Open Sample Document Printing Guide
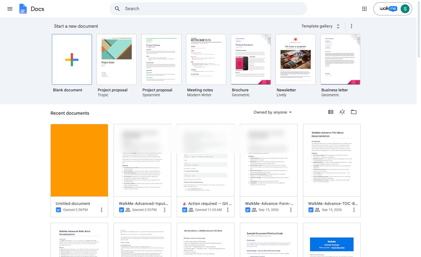421x257 pixels. tap(269, 240)
